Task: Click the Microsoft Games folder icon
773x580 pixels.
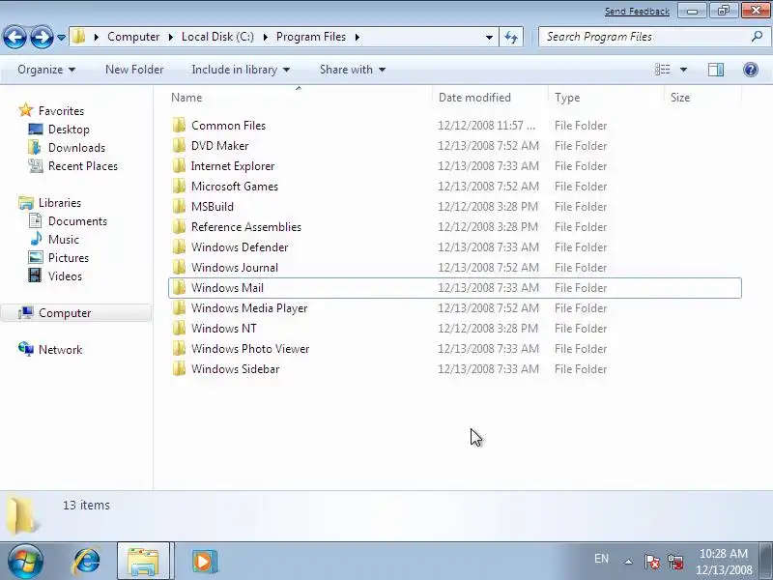Action: (x=179, y=186)
